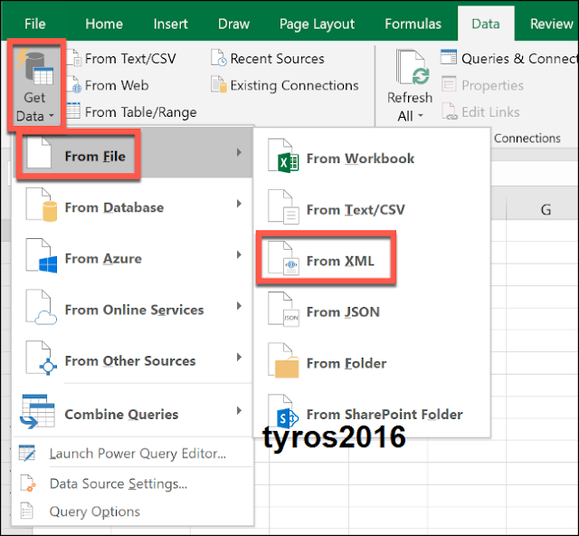Open the Get Data dropdown button
Screen dimensions: 579x536
click(36, 85)
